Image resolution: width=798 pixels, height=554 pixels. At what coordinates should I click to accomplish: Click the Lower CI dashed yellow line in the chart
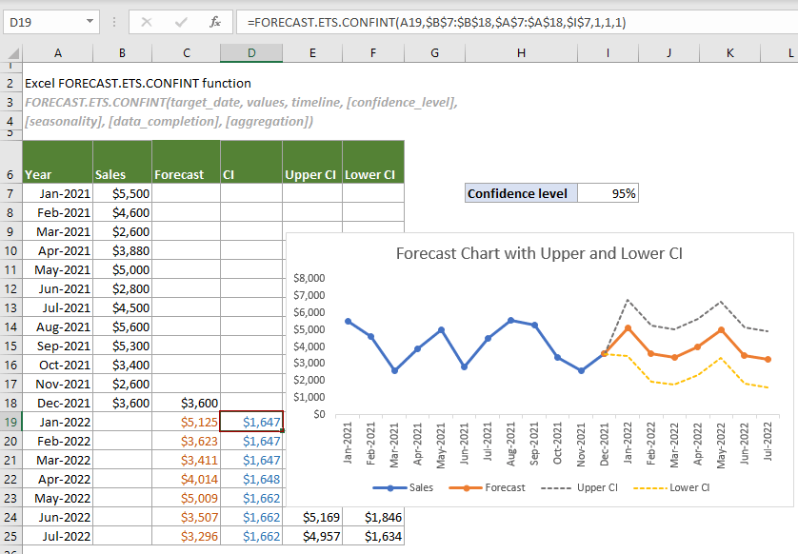coord(667,381)
